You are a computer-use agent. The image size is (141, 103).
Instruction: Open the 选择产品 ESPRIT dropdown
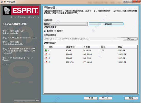[x=66, y=24]
